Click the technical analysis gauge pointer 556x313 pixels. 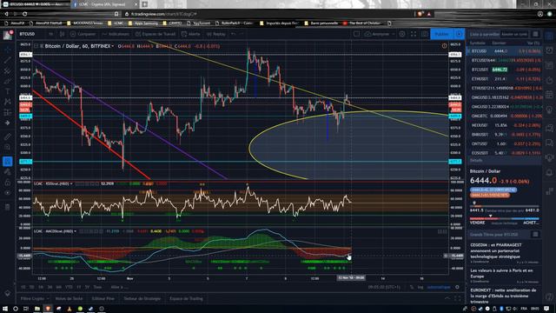[490, 216]
